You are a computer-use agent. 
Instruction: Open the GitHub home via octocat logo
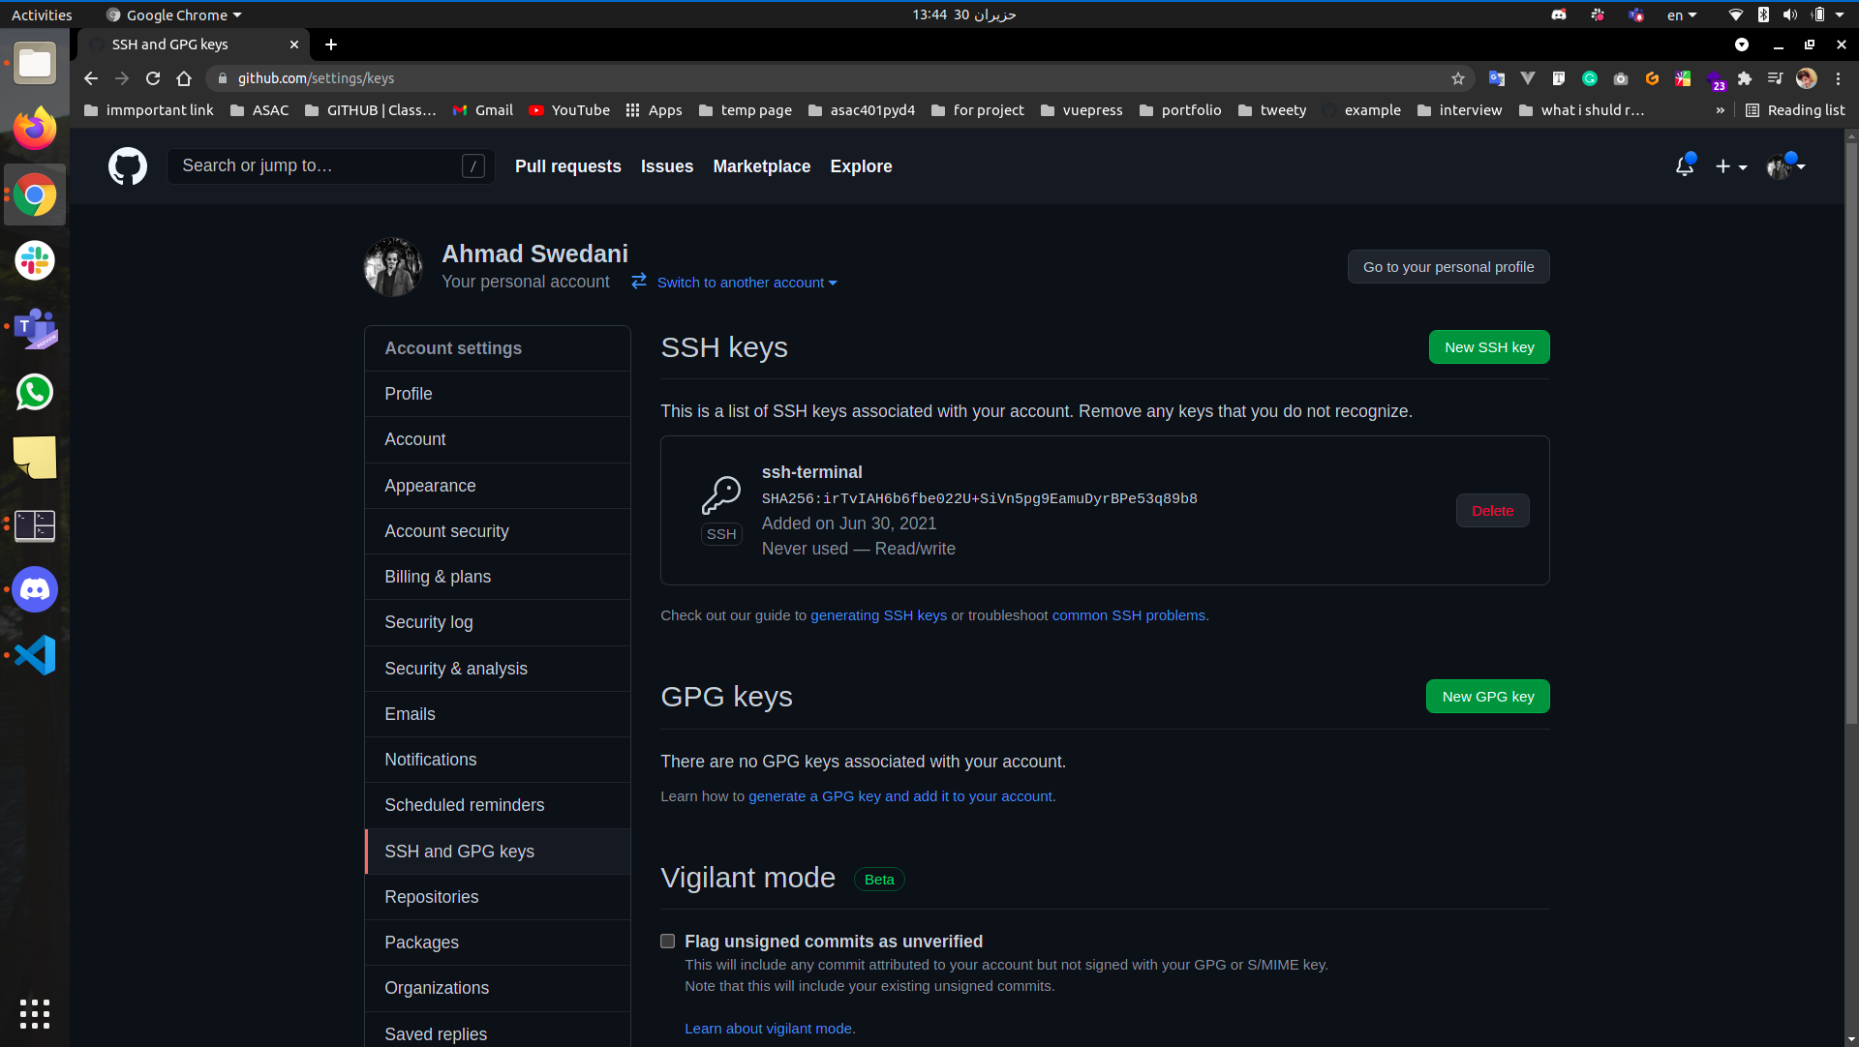pyautogui.click(x=127, y=165)
